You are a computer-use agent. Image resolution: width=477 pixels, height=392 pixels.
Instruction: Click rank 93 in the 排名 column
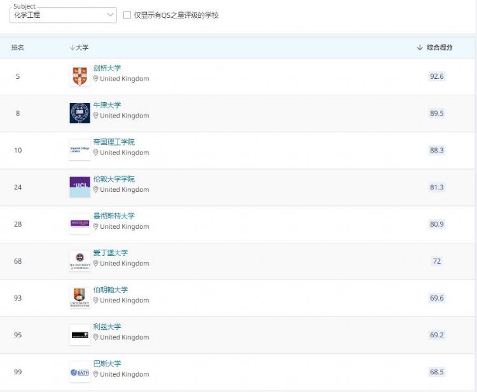[18, 298]
